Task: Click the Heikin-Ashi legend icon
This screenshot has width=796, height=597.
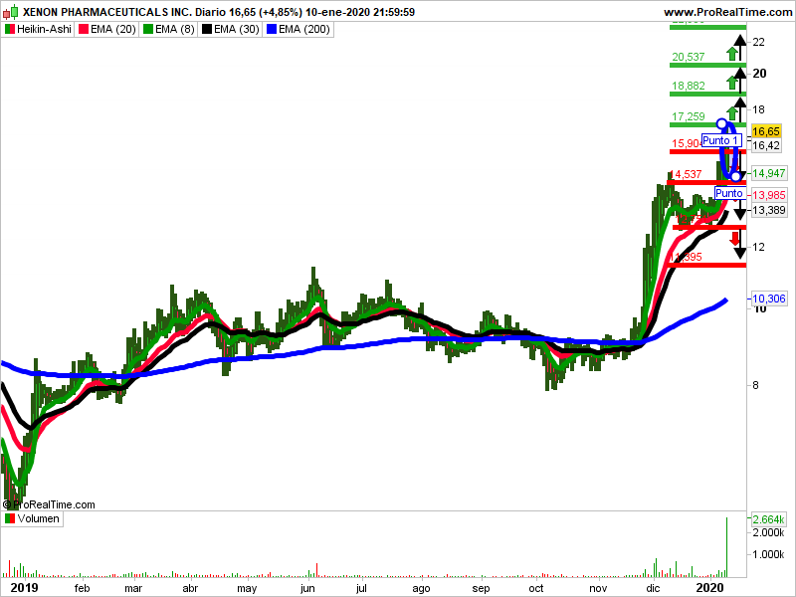Action: tap(10, 30)
